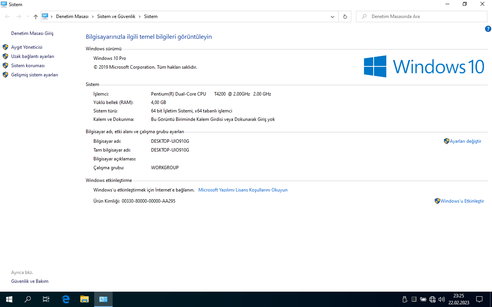Click the shield icon beside Sistem koruması
This screenshot has width=492, height=307.
click(5, 66)
